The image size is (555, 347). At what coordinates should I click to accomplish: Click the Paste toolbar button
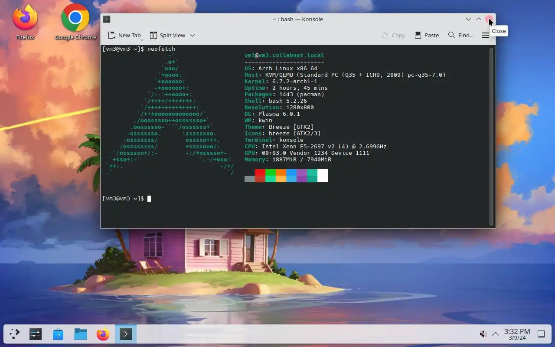(x=427, y=35)
